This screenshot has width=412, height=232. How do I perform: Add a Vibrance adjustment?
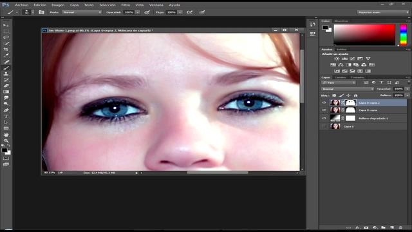[368, 59]
